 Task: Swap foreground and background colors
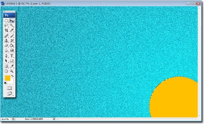pyautogui.click(x=12, y=76)
